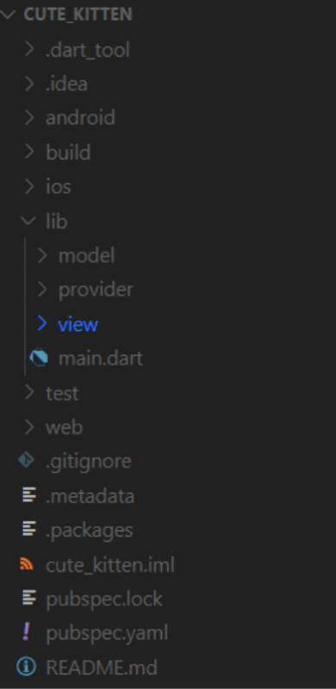
Task: Expand the highlighted view folder
Action: [x=42, y=324]
